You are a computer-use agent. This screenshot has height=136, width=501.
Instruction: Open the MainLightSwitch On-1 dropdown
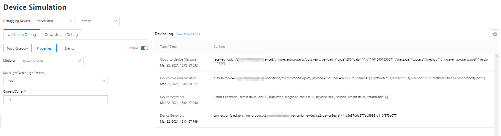(x=56, y=81)
